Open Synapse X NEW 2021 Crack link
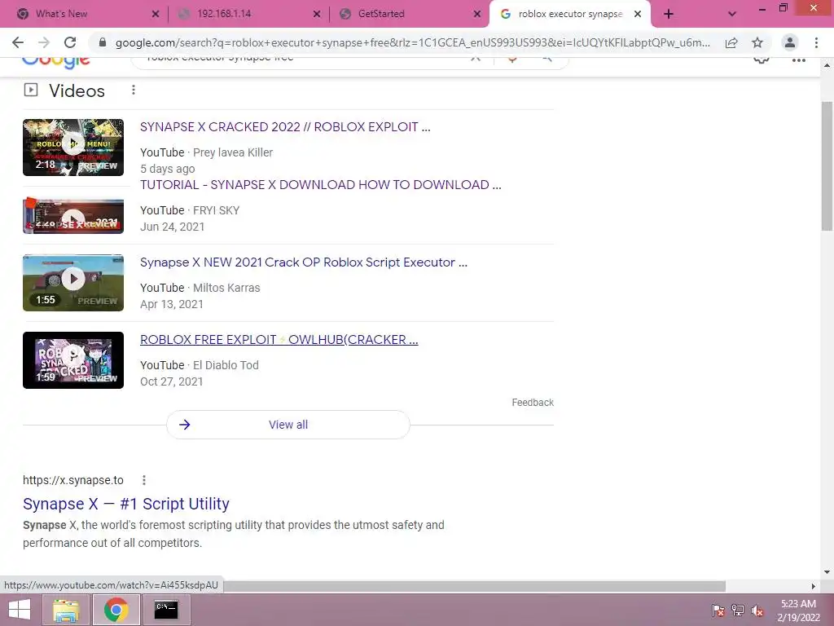This screenshot has width=834, height=626. click(x=304, y=262)
